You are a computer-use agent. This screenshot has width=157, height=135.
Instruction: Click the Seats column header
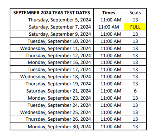(x=135, y=12)
